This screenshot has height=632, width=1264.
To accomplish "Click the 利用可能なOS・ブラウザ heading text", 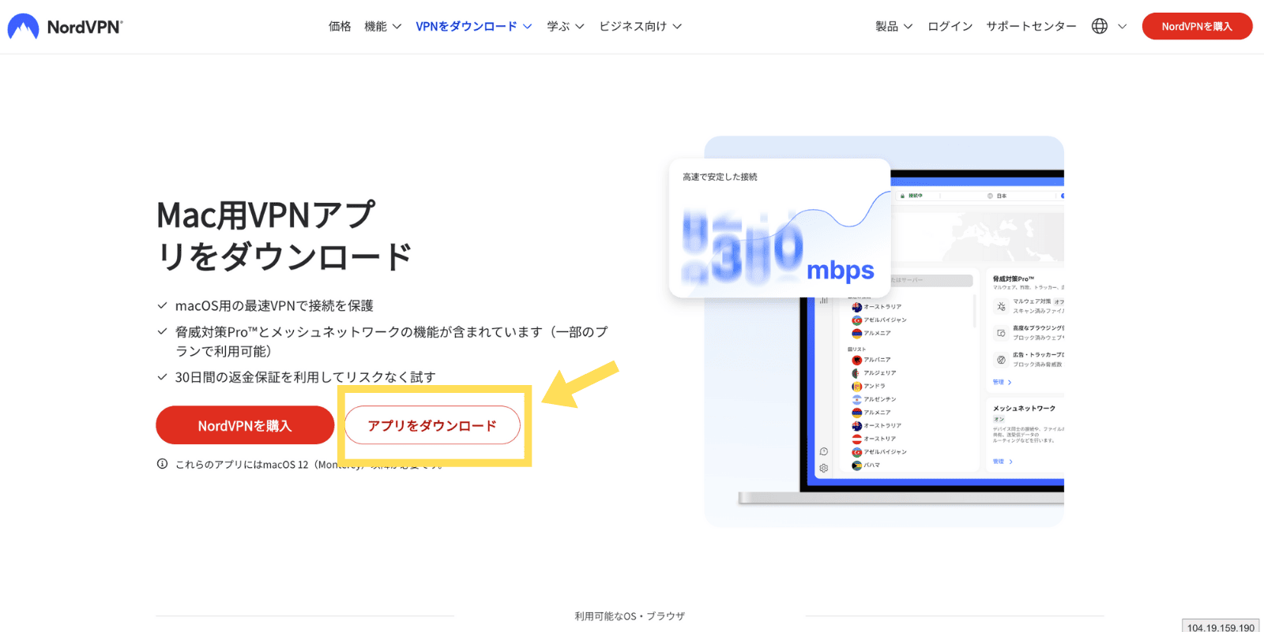I will point(630,616).
